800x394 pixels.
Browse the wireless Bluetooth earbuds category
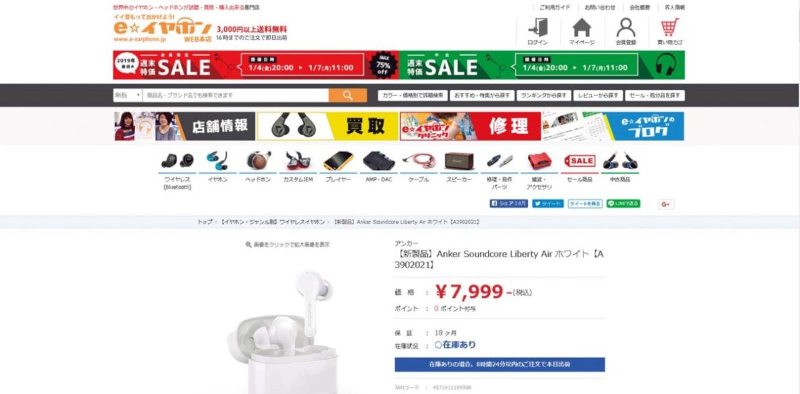(x=177, y=171)
